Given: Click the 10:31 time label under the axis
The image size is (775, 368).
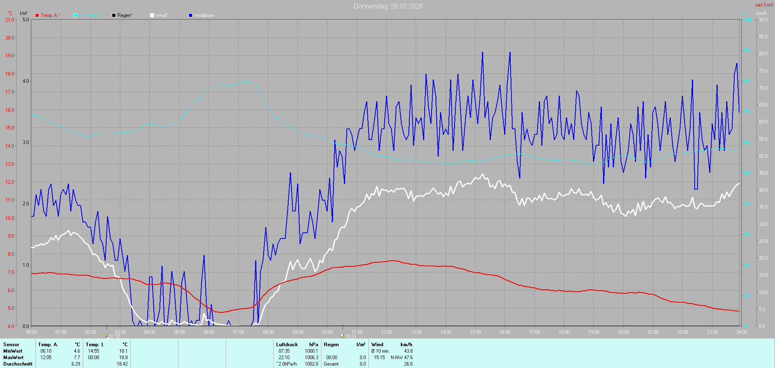Looking at the screenshot, I should click(x=350, y=337).
